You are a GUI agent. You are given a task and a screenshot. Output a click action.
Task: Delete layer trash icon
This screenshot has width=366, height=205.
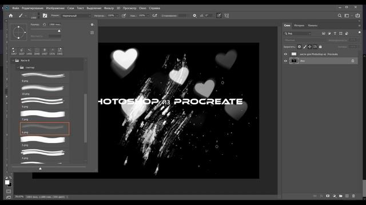point(353,196)
